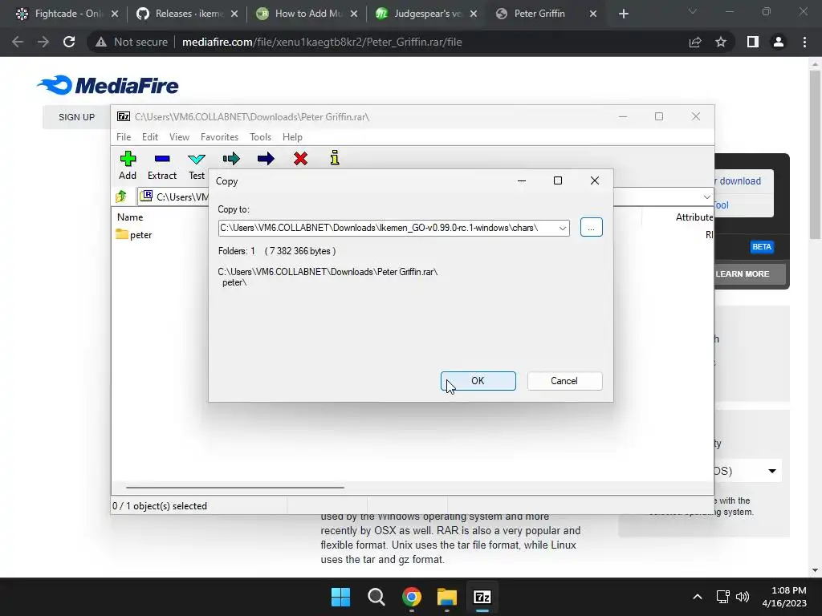Select the peter folder in the file list
This screenshot has height=616, width=822.
(x=134, y=235)
